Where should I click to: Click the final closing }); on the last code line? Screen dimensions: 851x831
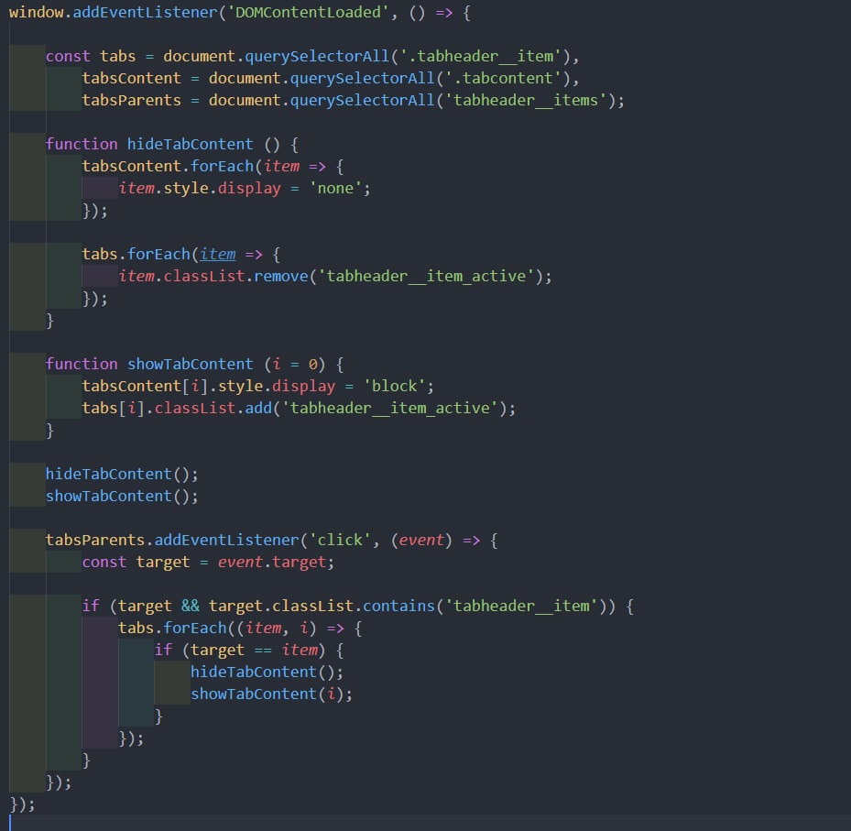click(22, 804)
